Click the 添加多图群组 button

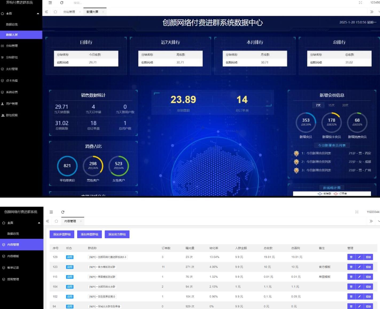pyautogui.click(x=62, y=234)
